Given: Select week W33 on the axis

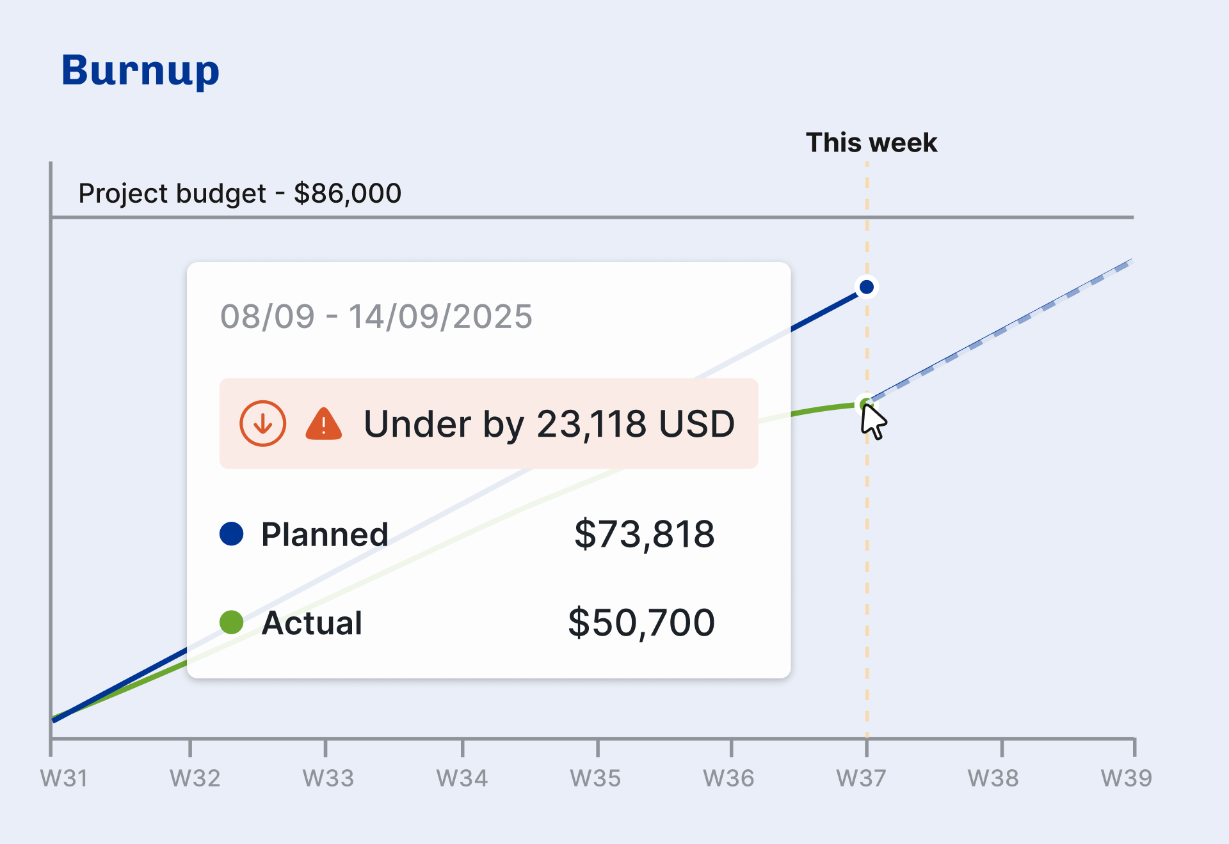Looking at the screenshot, I should click(x=328, y=778).
